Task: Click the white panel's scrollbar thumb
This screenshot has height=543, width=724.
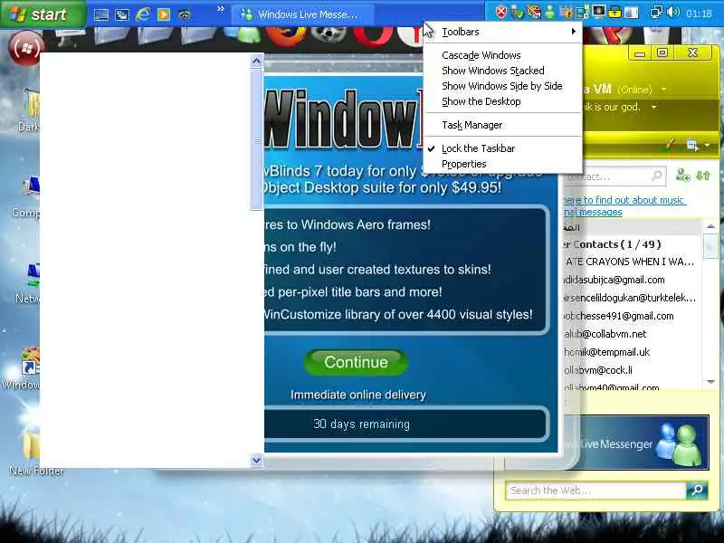Action: [257, 139]
